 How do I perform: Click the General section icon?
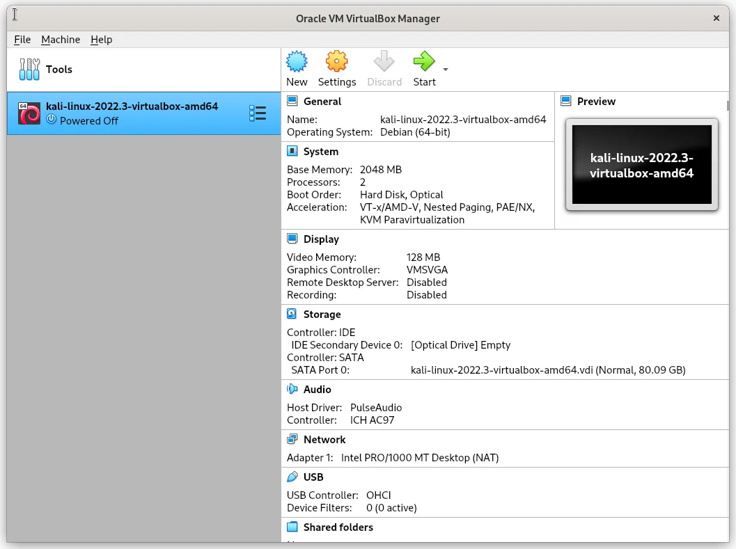(292, 101)
